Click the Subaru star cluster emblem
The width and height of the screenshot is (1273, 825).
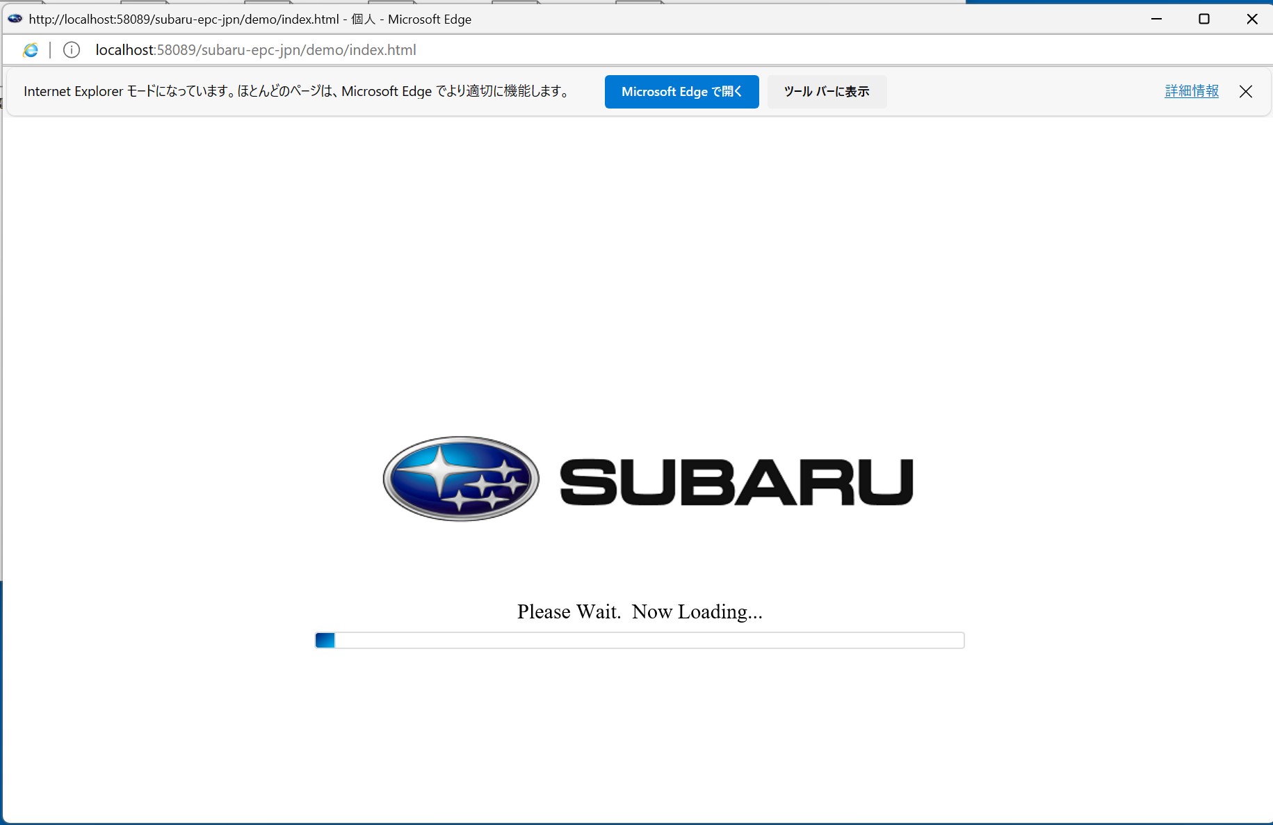[x=460, y=479]
